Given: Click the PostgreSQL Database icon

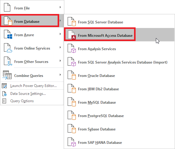Looking at the screenshot, I should tap(72, 115).
